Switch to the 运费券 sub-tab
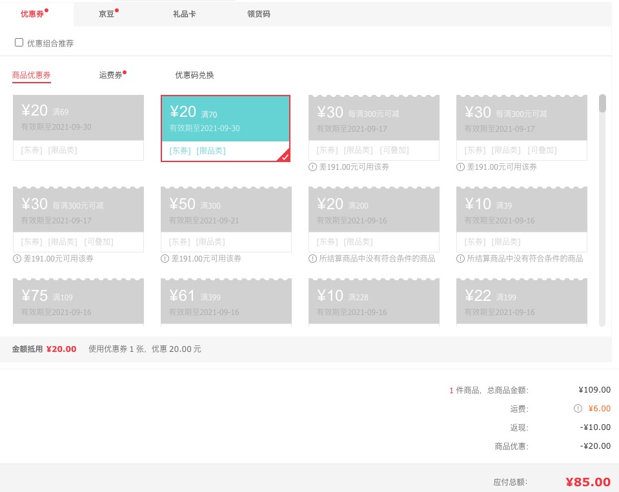 [110, 75]
